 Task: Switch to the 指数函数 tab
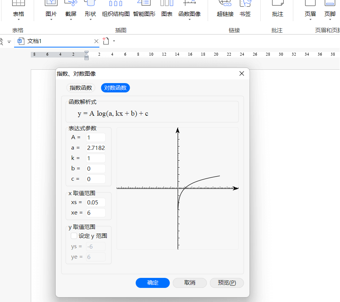click(x=81, y=88)
